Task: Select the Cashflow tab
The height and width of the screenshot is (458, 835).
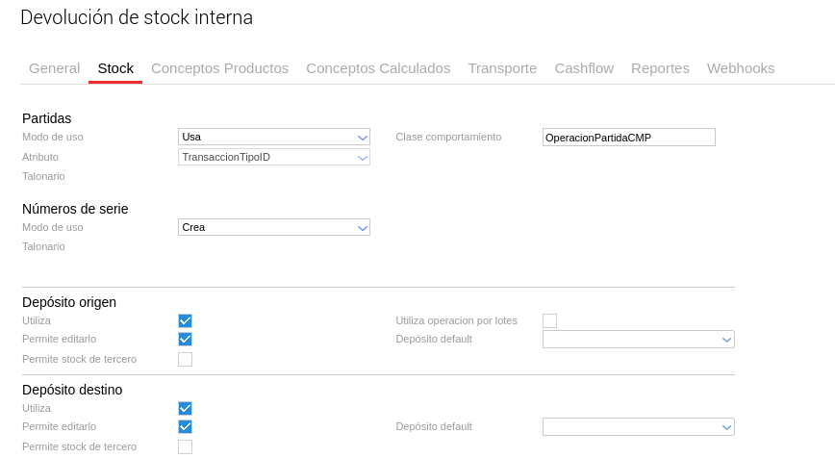Action: pos(584,68)
